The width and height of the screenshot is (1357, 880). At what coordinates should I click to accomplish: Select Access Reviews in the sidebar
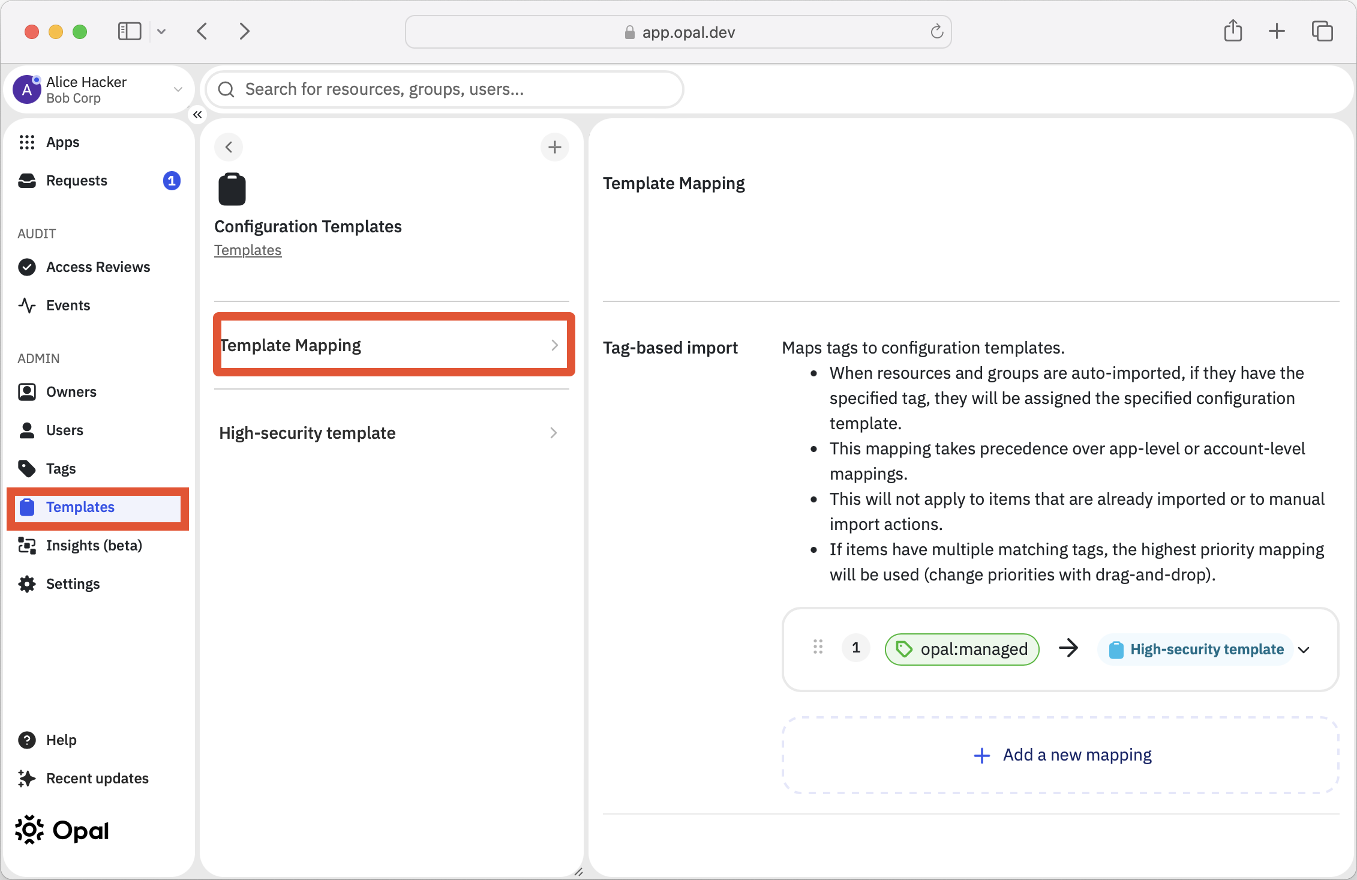coord(98,267)
